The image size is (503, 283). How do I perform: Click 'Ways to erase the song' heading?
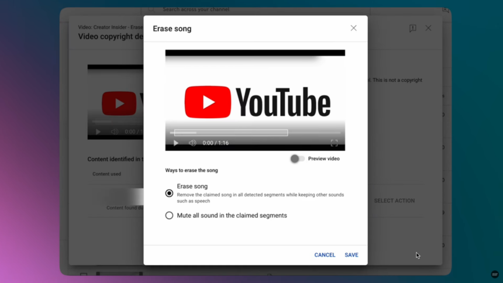tap(191, 170)
